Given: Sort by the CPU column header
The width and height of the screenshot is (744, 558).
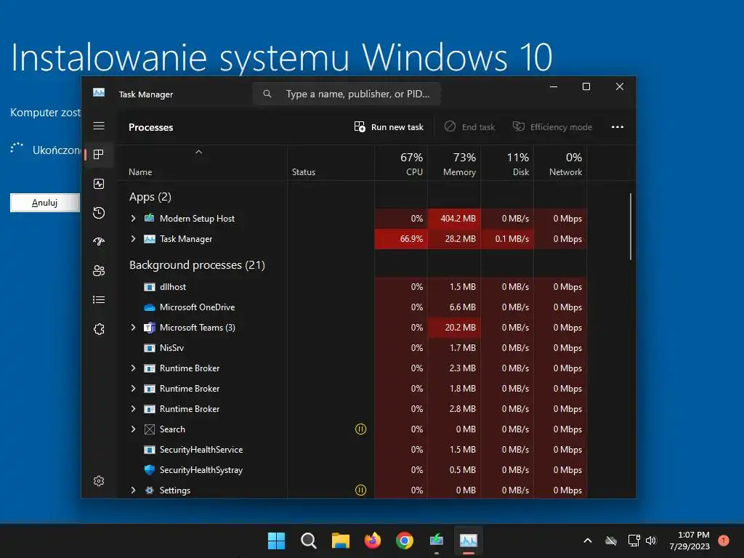Looking at the screenshot, I should (401, 163).
